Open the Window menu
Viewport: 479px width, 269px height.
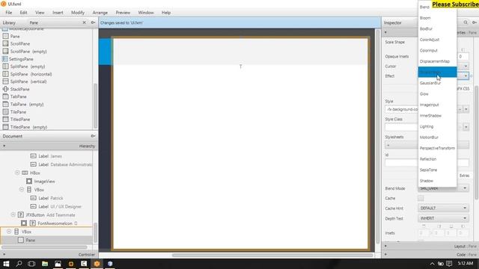pyautogui.click(x=146, y=13)
